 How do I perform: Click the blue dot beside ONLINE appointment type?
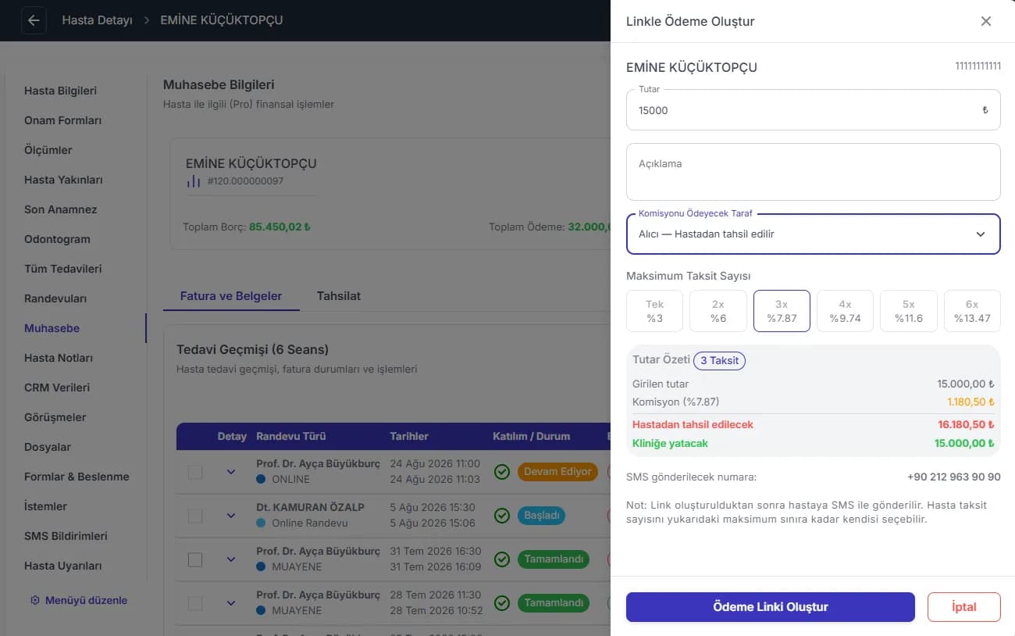tap(261, 479)
